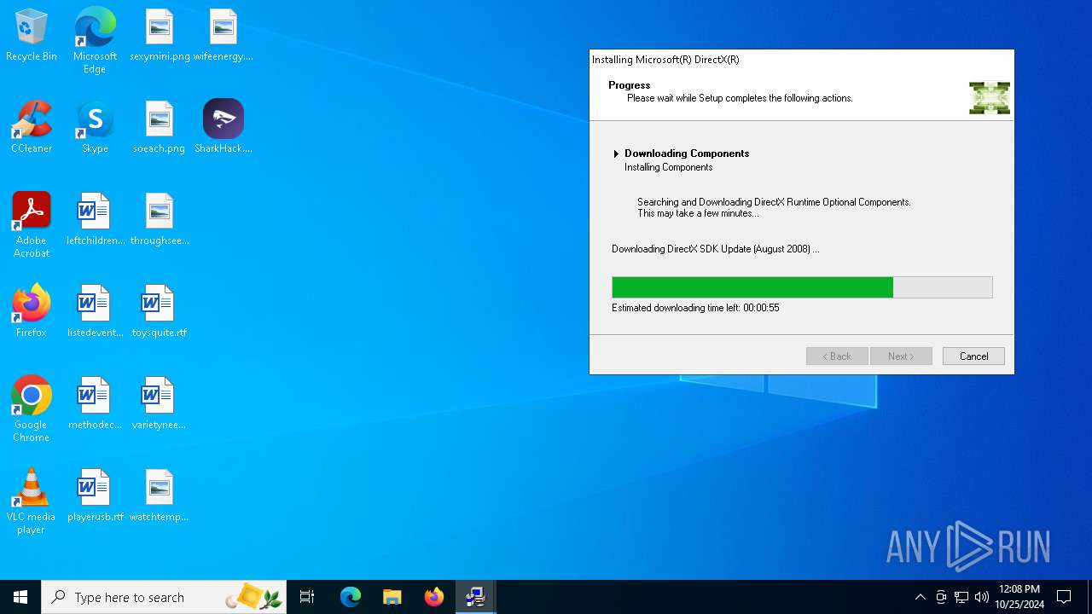Screen dimensions: 1092x614
Task: Open the clock and date flyout
Action: (x=1019, y=597)
